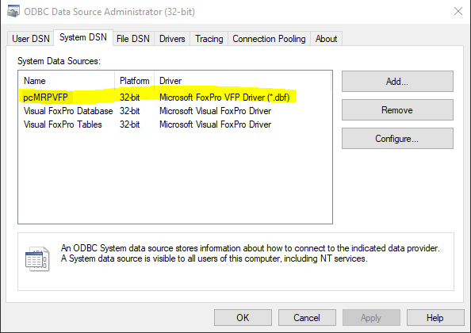Click the Driver column header
The height and width of the screenshot is (333, 471).
pyautogui.click(x=243, y=81)
